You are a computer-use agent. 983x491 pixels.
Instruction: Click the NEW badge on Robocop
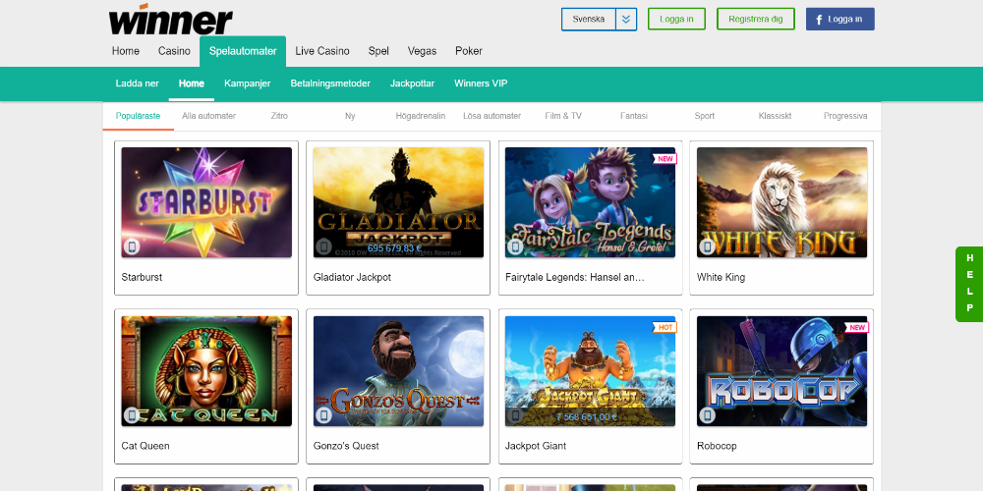[856, 327]
